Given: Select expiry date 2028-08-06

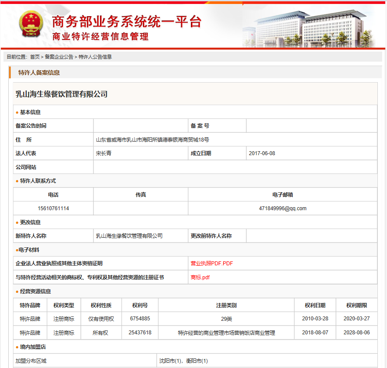Looking at the screenshot, I should click(x=356, y=333).
